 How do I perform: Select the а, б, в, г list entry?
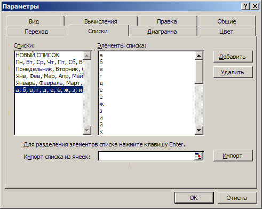pos(49,90)
